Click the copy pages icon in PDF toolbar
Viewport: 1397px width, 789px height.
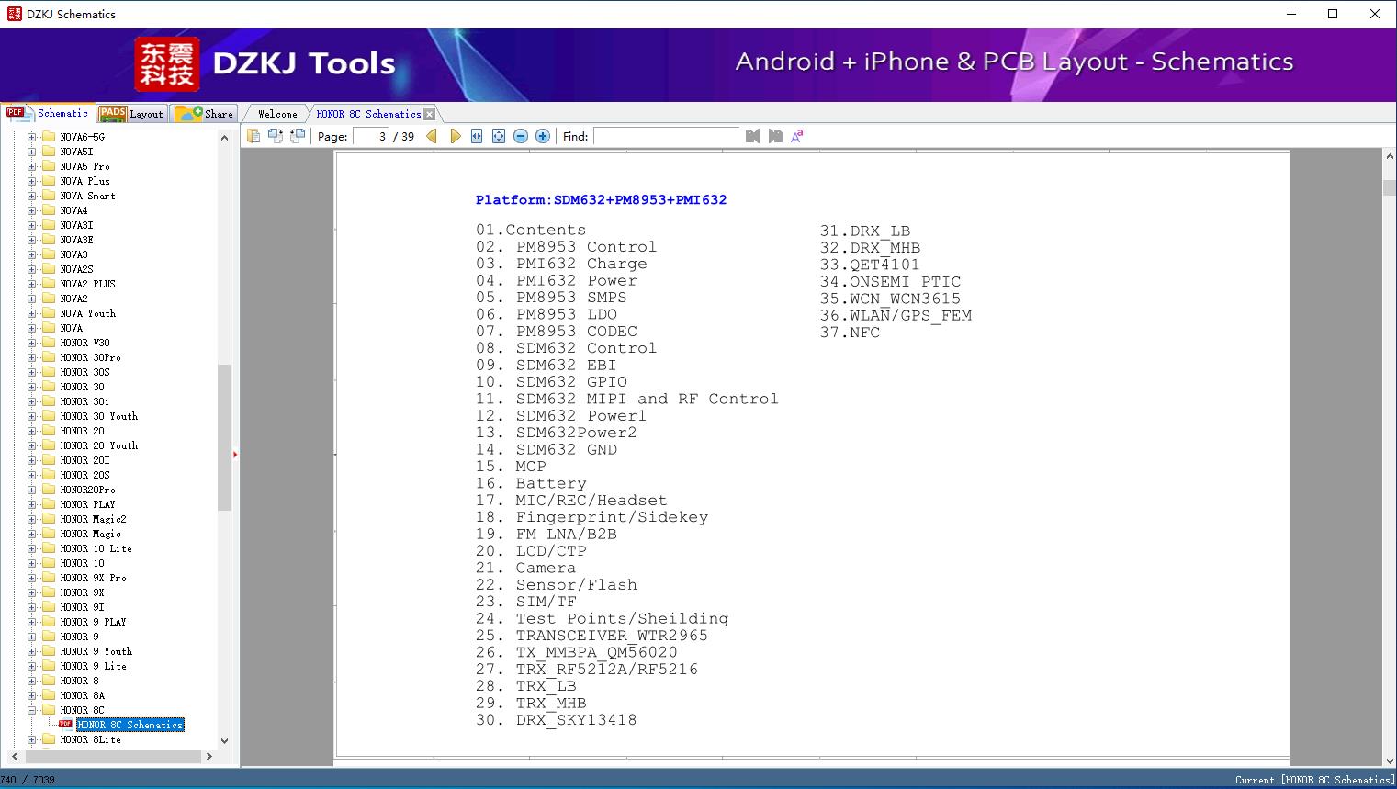(x=253, y=136)
